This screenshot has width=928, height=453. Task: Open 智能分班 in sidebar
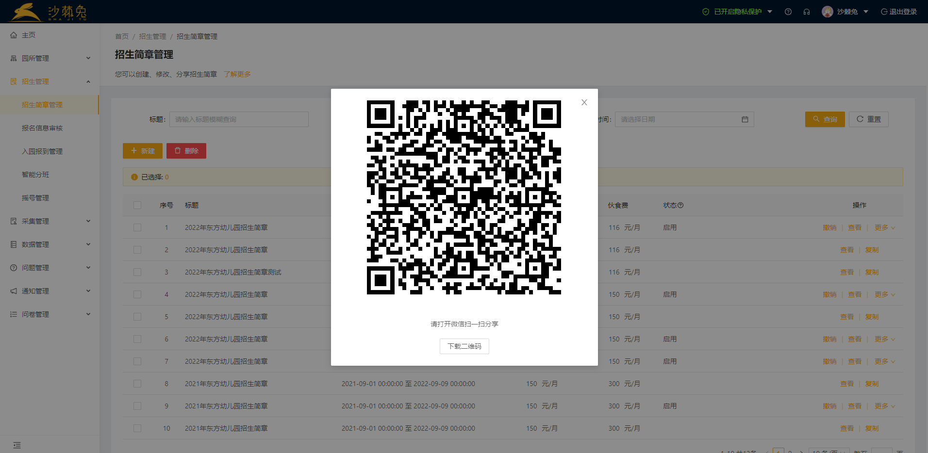[49, 175]
